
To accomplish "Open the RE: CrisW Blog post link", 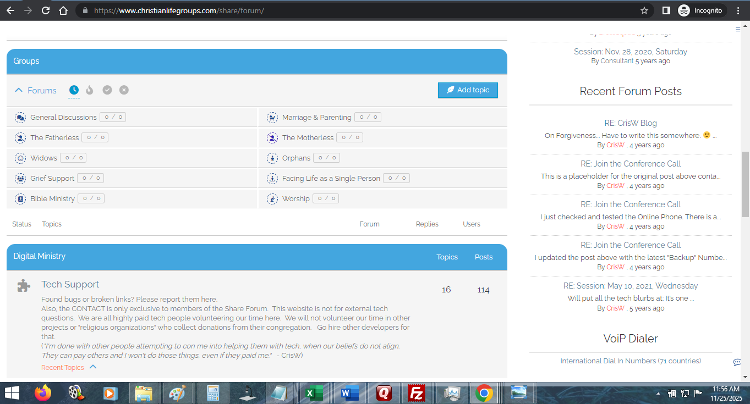I will [x=630, y=123].
